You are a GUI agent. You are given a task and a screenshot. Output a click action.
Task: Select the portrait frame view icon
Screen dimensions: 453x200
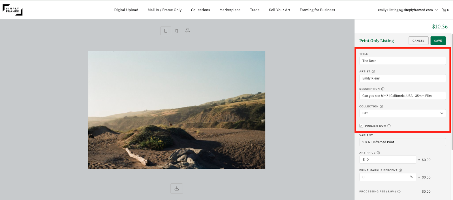[x=166, y=31]
